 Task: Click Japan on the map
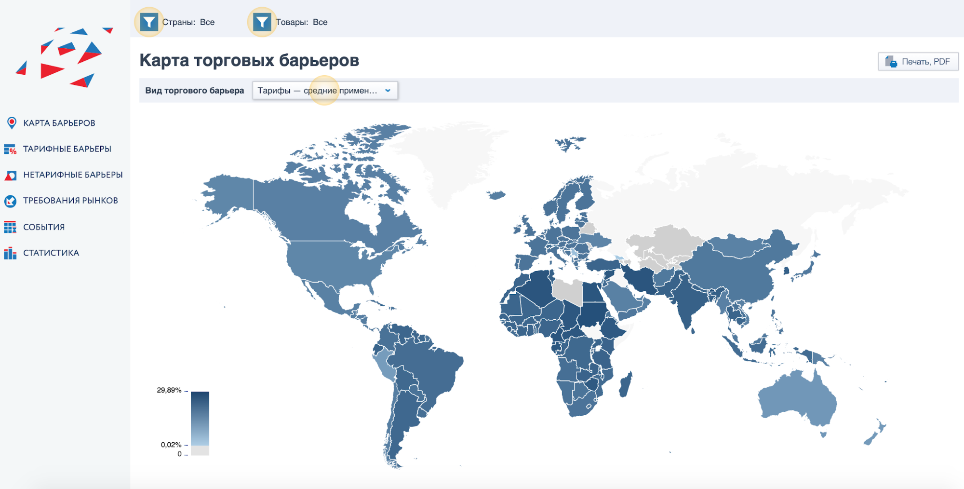[805, 269]
